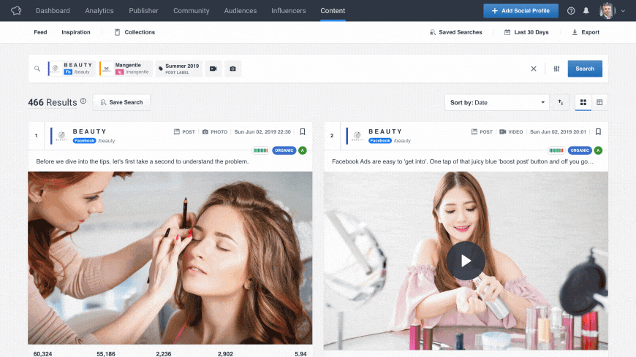Open the Influencers tab

pyautogui.click(x=288, y=10)
